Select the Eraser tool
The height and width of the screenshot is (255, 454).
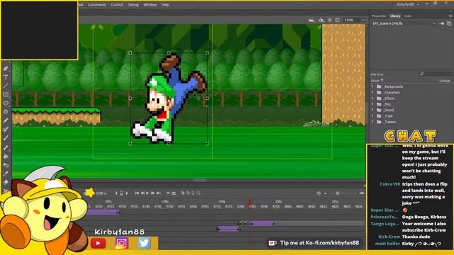pos(6,182)
